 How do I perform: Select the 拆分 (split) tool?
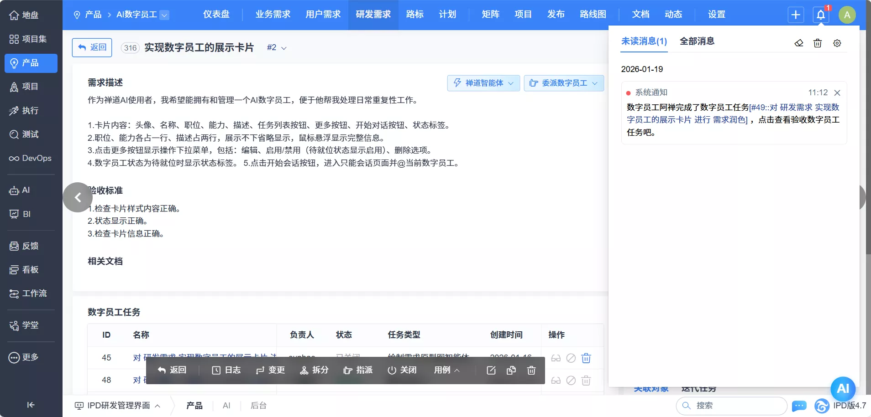point(313,370)
